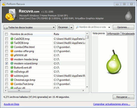Click the vertical scrollbar thumb of the file list
Screen dimensions: 137x108
87,37
